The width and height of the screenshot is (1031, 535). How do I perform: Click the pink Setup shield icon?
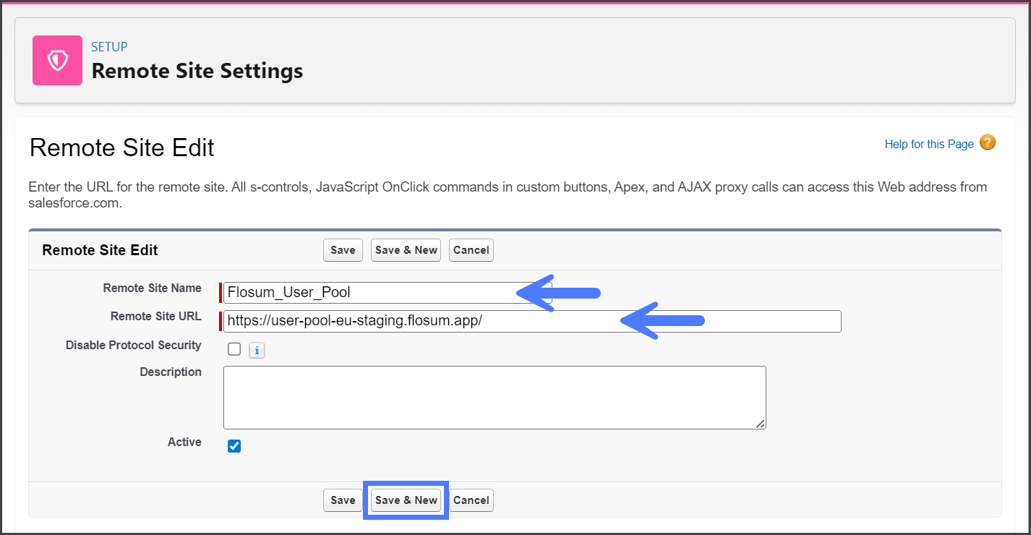click(57, 61)
